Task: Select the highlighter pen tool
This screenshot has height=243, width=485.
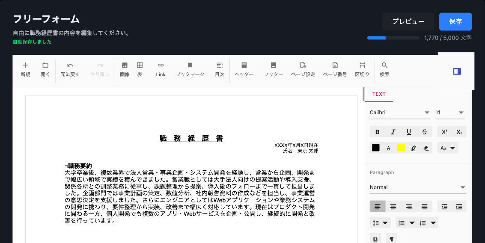Action: coord(413,148)
